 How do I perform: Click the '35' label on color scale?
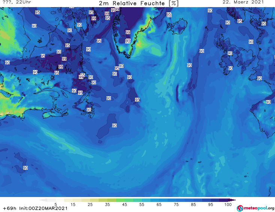pos(107,205)
